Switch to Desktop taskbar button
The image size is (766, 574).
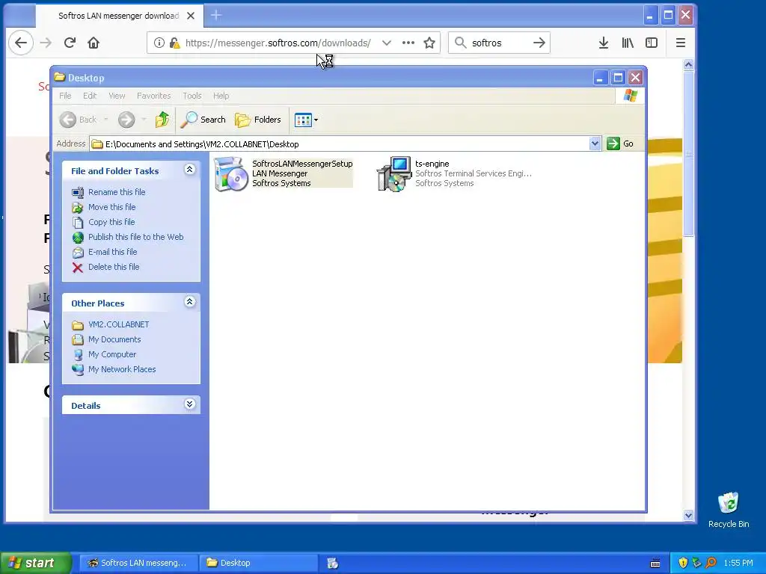259,563
